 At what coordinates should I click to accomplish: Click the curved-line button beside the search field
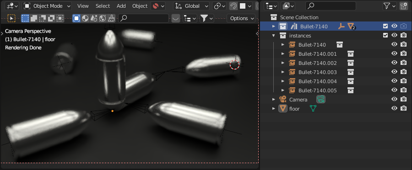pos(176,18)
